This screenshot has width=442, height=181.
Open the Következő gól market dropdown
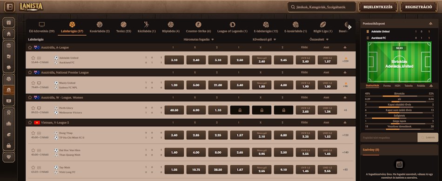(x=264, y=39)
